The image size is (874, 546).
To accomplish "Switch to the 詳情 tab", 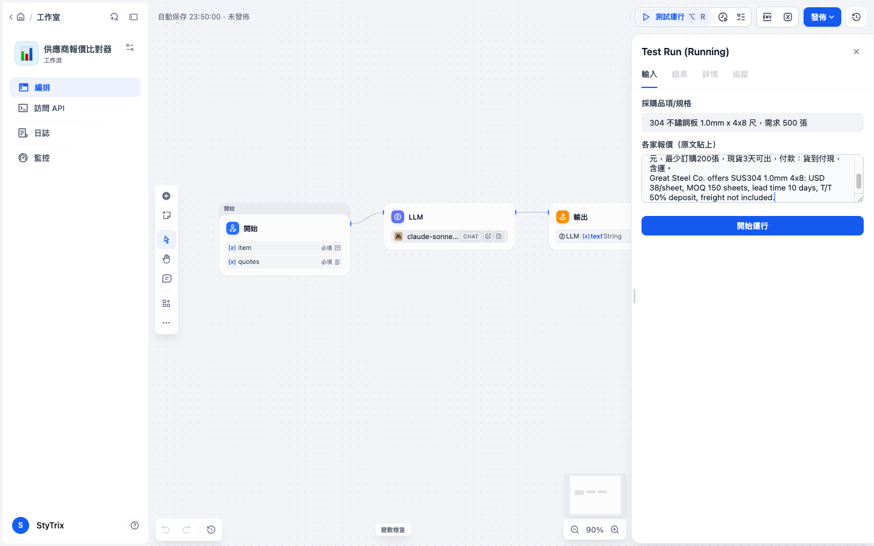I will [710, 75].
